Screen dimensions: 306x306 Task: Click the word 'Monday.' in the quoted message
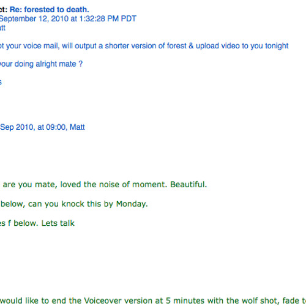[x=132, y=204]
